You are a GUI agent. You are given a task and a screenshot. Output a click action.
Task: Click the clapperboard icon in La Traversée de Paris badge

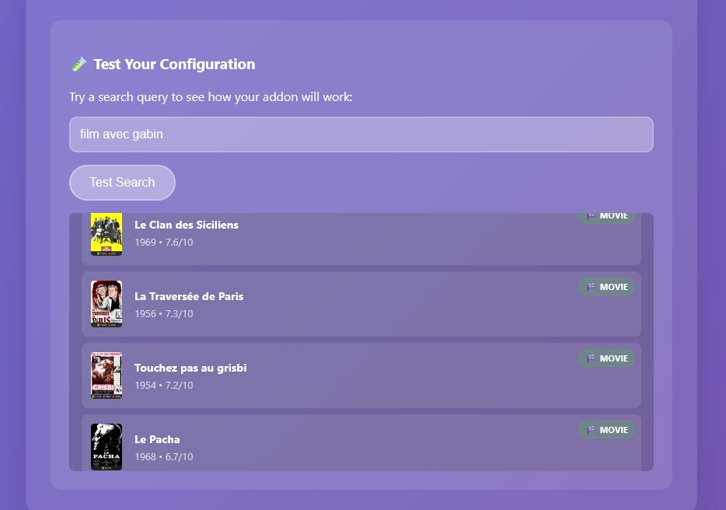tap(592, 287)
